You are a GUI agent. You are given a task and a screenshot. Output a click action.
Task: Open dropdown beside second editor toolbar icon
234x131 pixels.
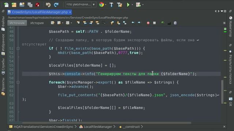click(x=63, y=23)
